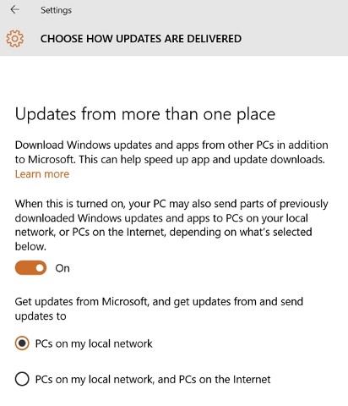Click the Choose How Updates Are Delivered header
Image resolution: width=348 pixels, height=406 pixels.
pos(141,39)
